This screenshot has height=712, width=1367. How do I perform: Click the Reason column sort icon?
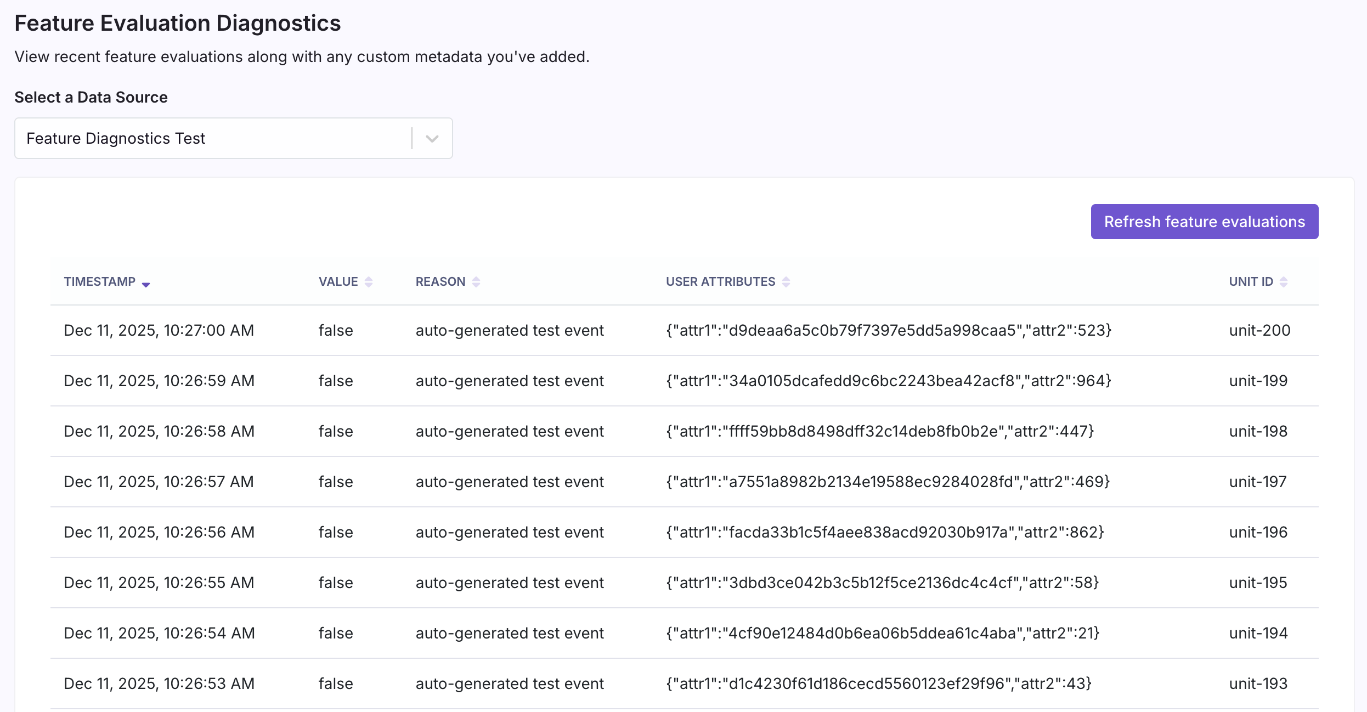pos(476,282)
